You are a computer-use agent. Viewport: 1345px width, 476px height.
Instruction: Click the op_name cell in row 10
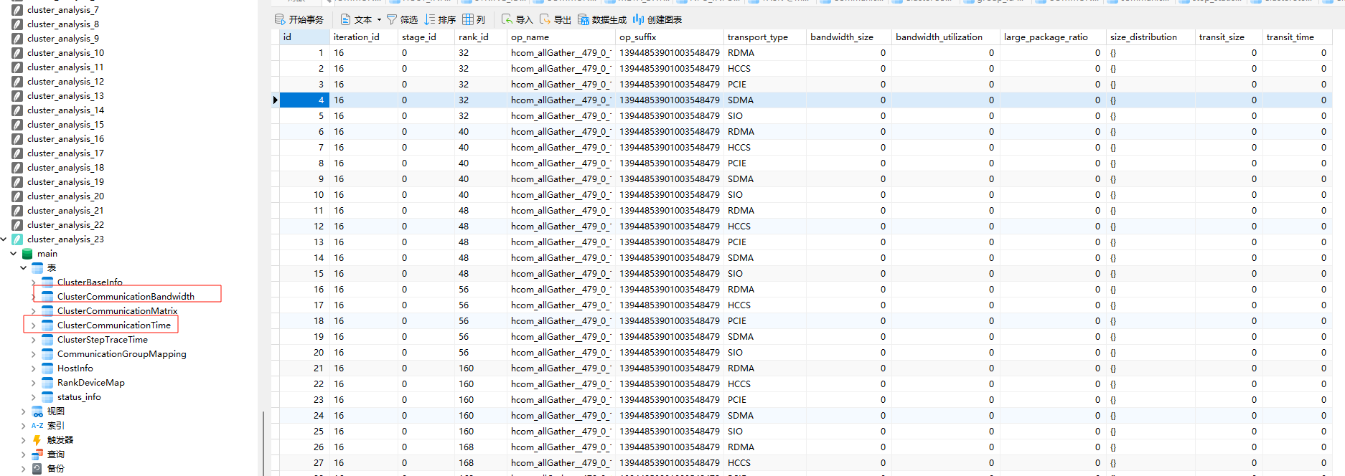(x=561, y=195)
